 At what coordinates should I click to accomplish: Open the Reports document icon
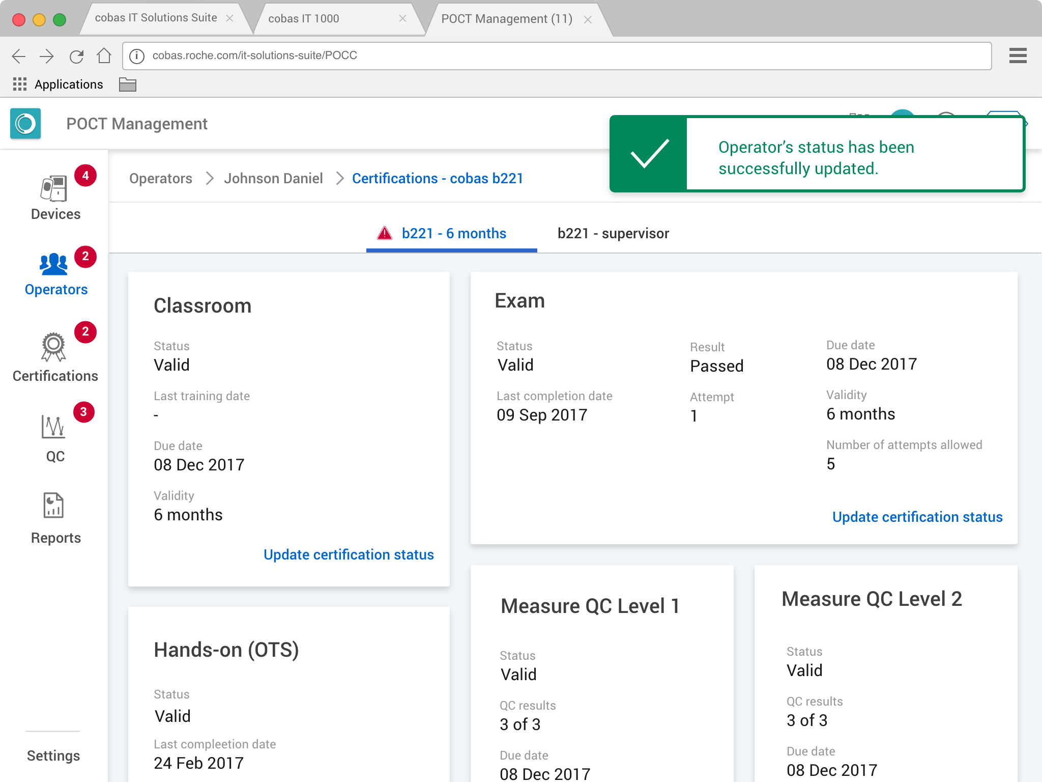[53, 506]
